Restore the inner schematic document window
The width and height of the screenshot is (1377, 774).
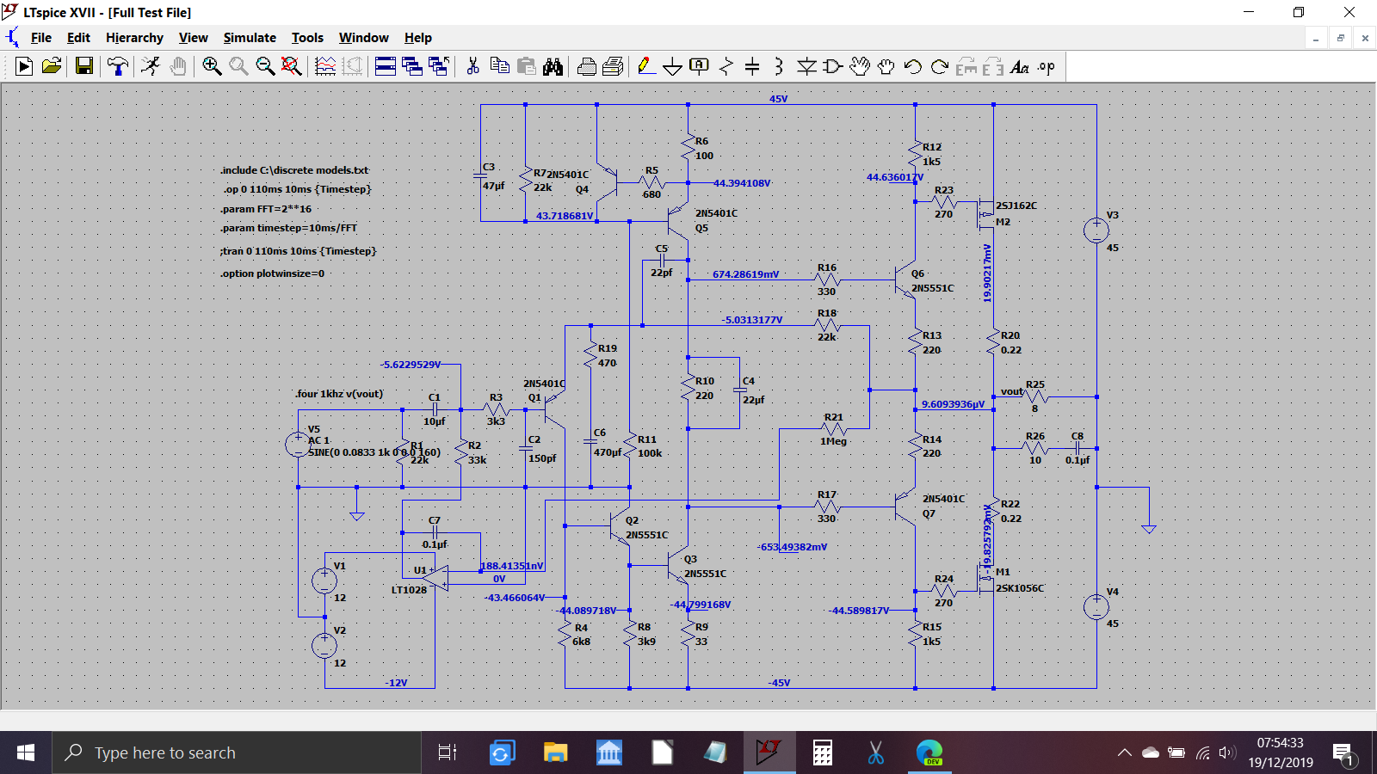[1340, 38]
